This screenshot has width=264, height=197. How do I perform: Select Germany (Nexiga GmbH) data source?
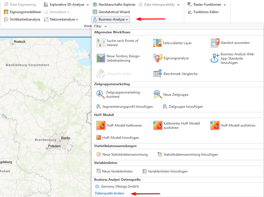117,186
